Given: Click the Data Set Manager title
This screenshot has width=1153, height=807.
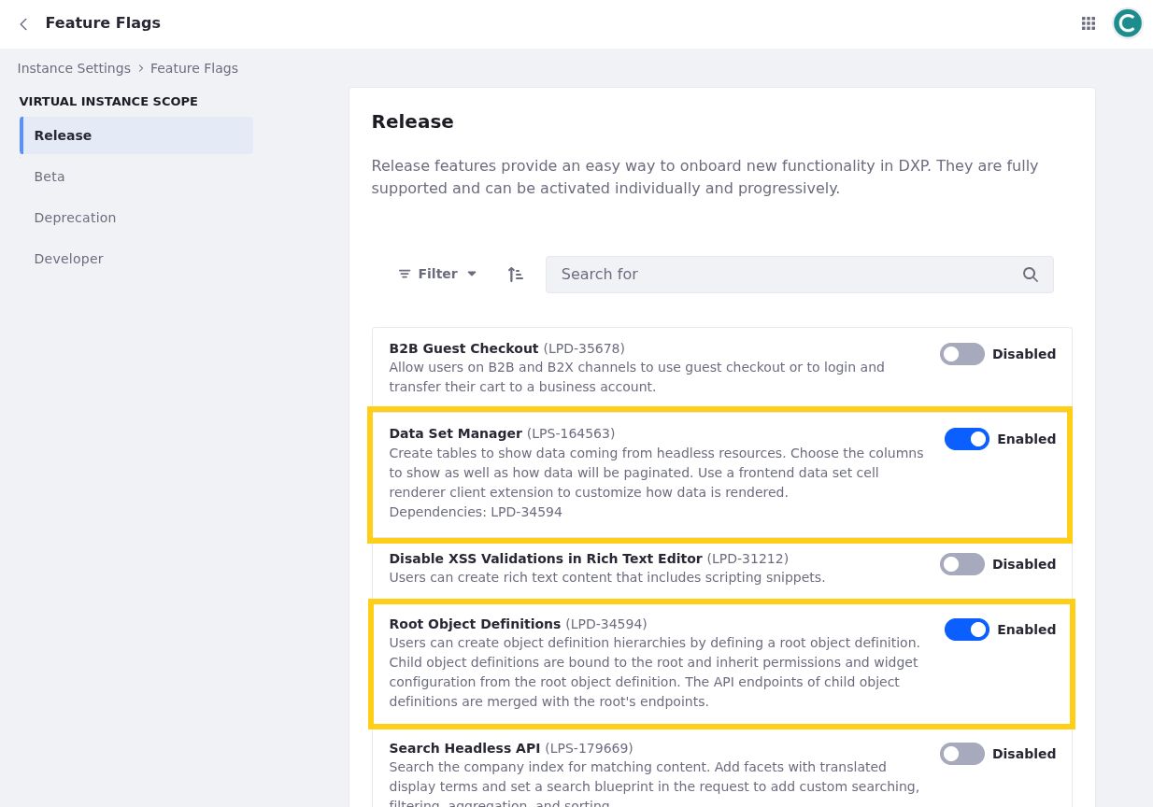Looking at the screenshot, I should [455, 433].
